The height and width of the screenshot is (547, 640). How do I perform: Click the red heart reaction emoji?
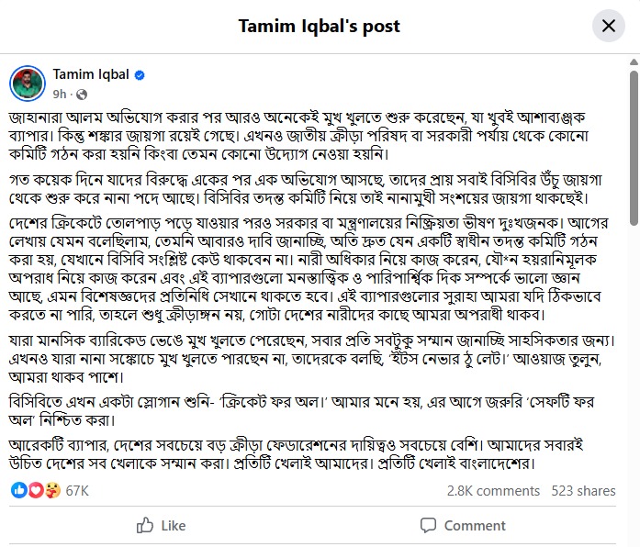[x=36, y=490]
